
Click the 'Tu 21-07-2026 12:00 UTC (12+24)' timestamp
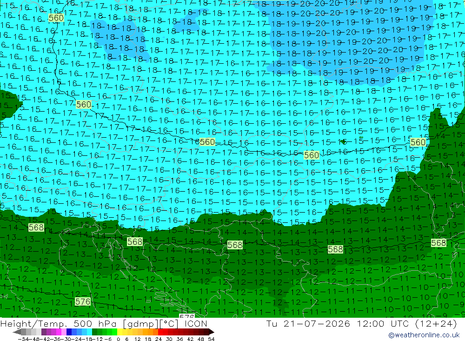(361, 323)
